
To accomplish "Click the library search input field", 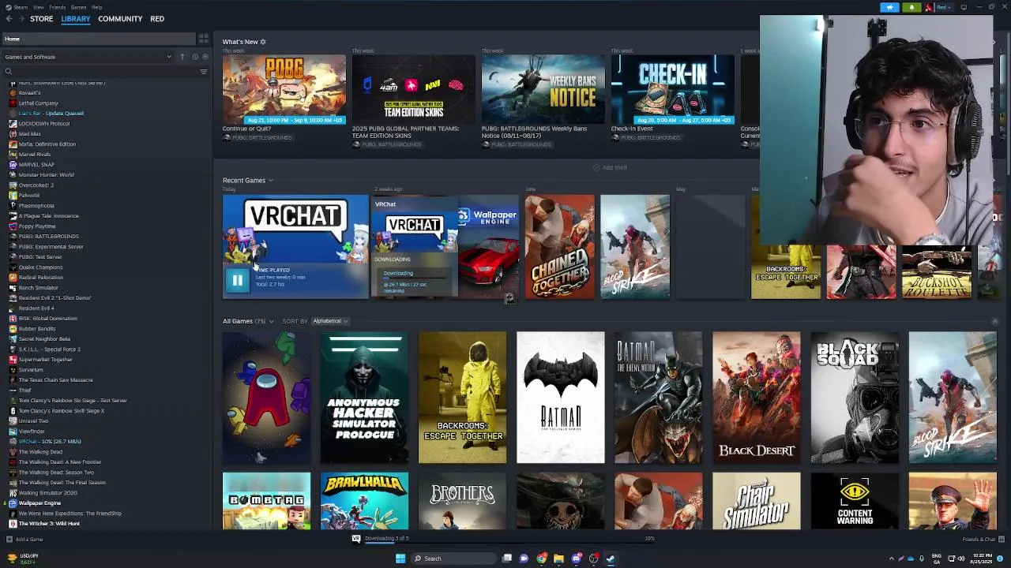I will pyautogui.click(x=101, y=72).
